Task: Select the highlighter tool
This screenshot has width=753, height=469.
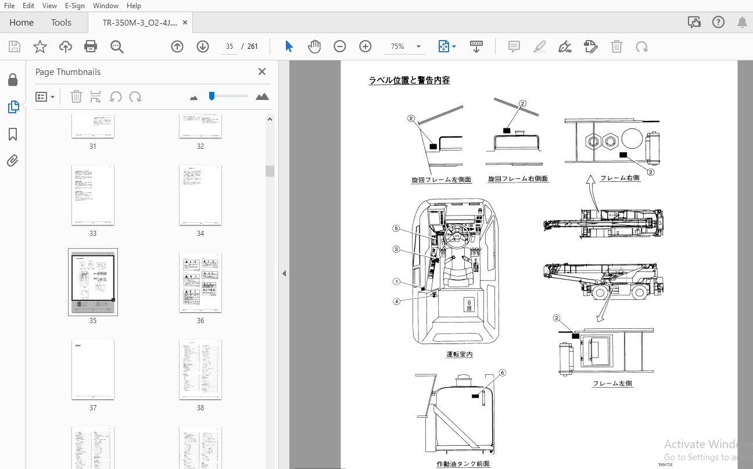Action: [540, 46]
